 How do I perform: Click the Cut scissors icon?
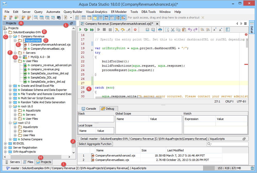[x=173, y=30]
